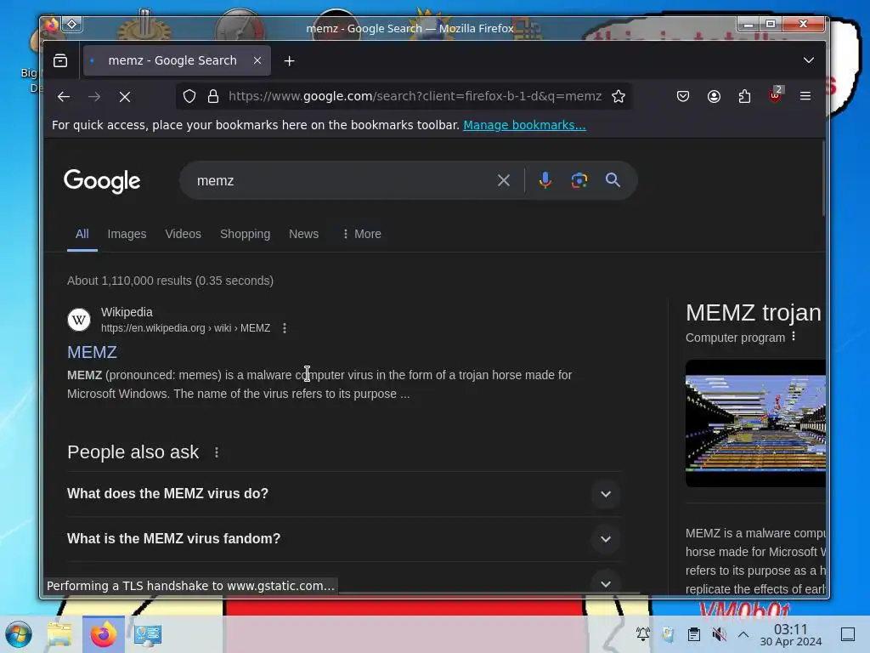Viewport: 870px width, 653px height.
Task: Open the Extensions puzzle icon
Action: coord(744,96)
